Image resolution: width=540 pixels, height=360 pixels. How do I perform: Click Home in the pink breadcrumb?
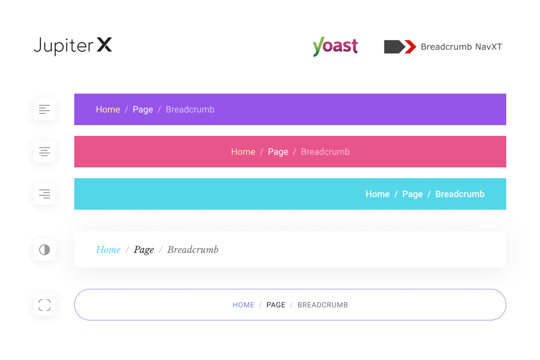tap(243, 152)
